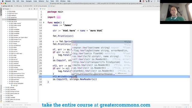Select pe.NewFile completion suggestion
This screenshot has width=192, height=108.
tap(102, 68)
